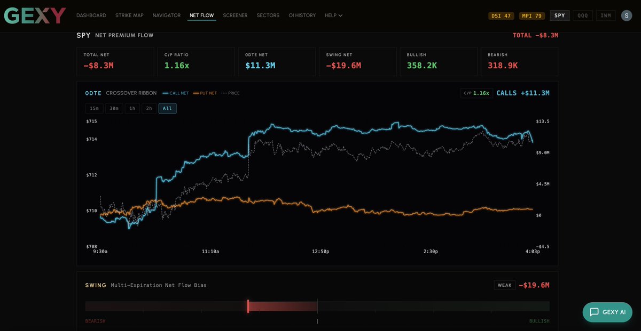
Task: Open the Screener page
Action: click(x=235, y=15)
